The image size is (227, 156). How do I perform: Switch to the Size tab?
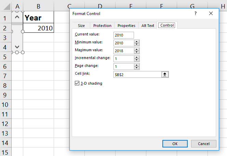(x=81, y=26)
